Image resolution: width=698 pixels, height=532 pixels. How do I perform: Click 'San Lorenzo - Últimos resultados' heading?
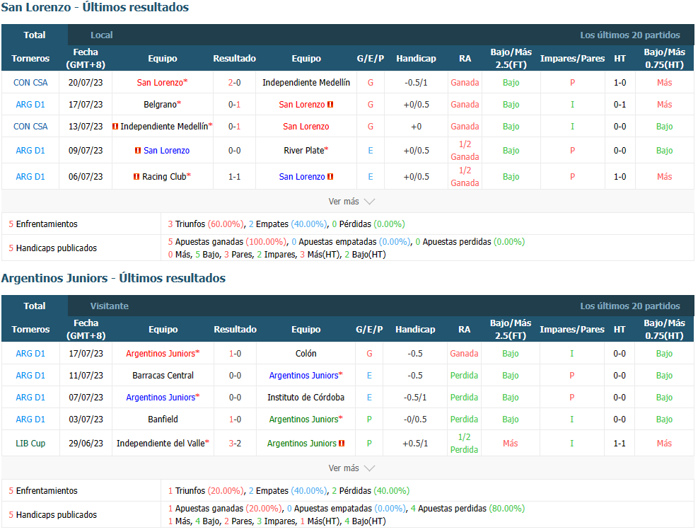pos(95,8)
